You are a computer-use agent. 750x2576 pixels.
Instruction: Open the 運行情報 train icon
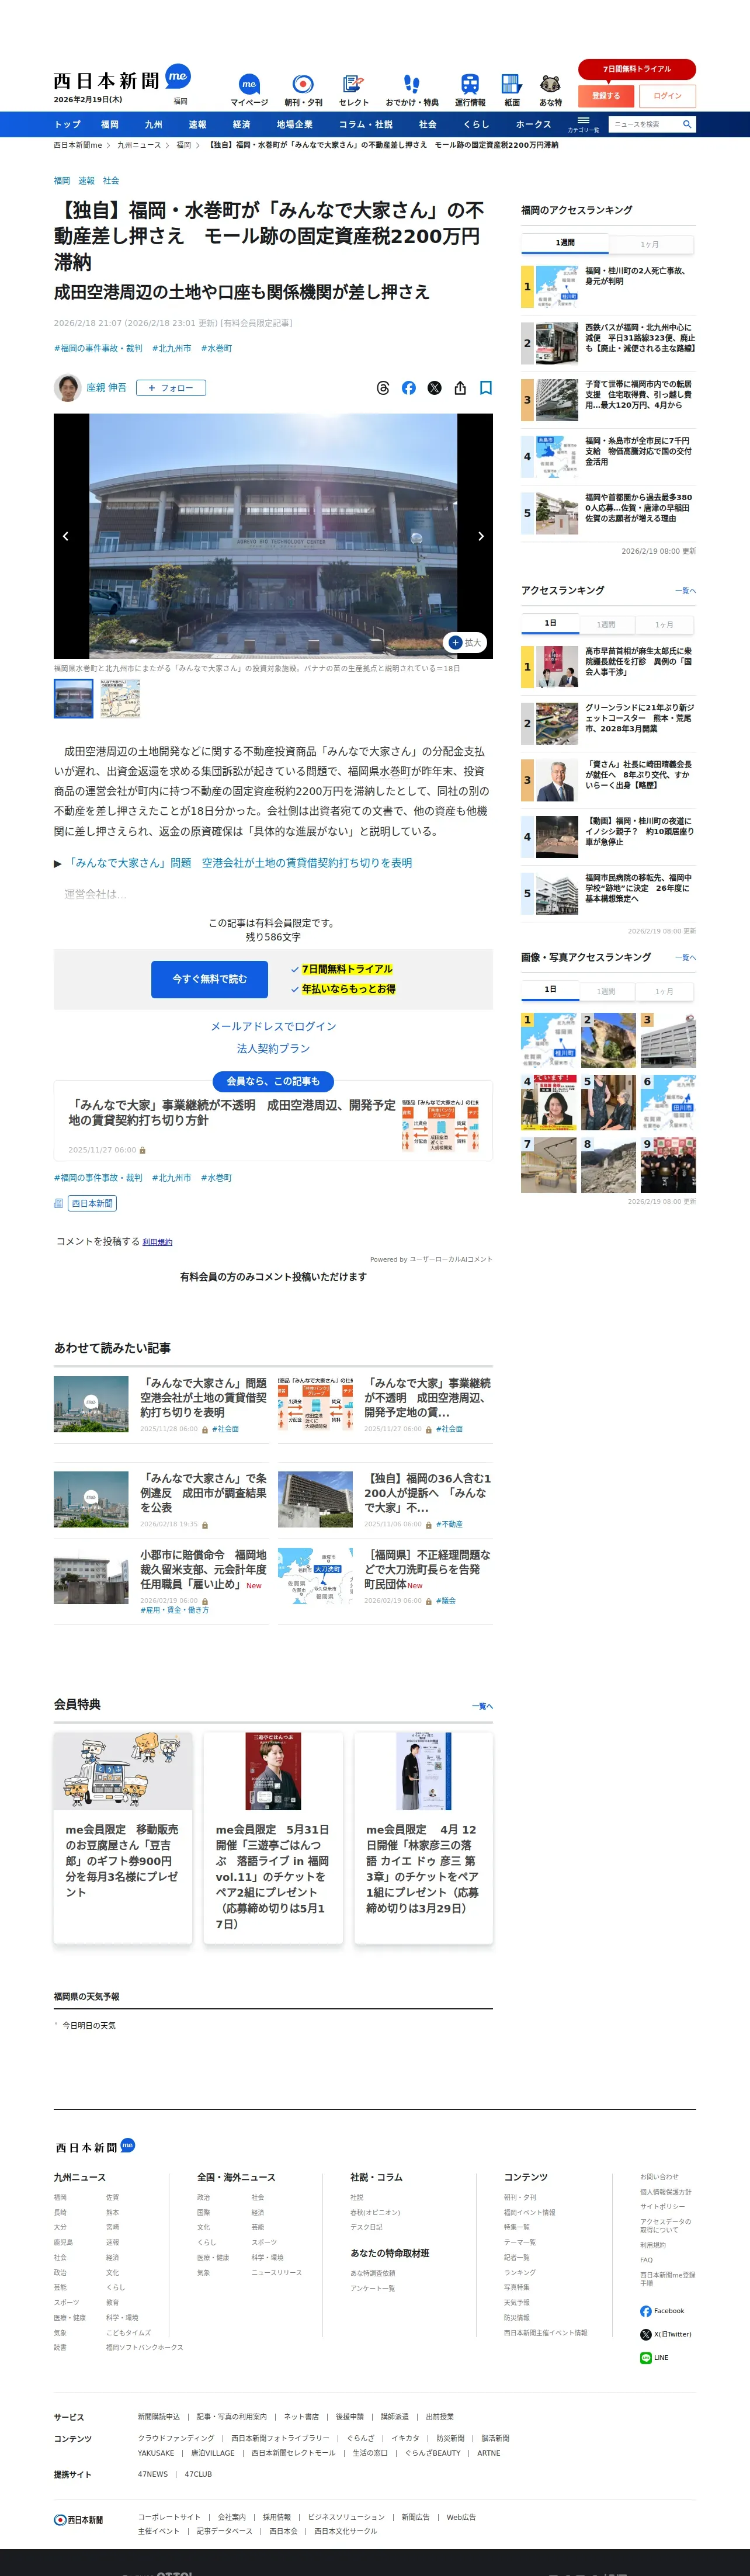(x=470, y=89)
